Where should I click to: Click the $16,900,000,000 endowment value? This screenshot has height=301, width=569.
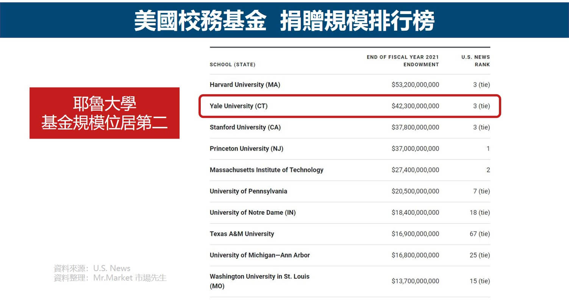tap(415, 234)
